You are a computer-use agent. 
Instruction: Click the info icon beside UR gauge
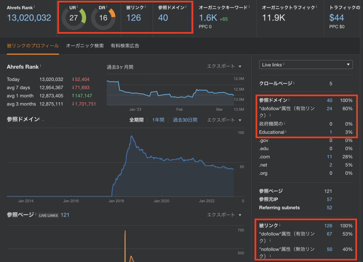click(x=77, y=6)
